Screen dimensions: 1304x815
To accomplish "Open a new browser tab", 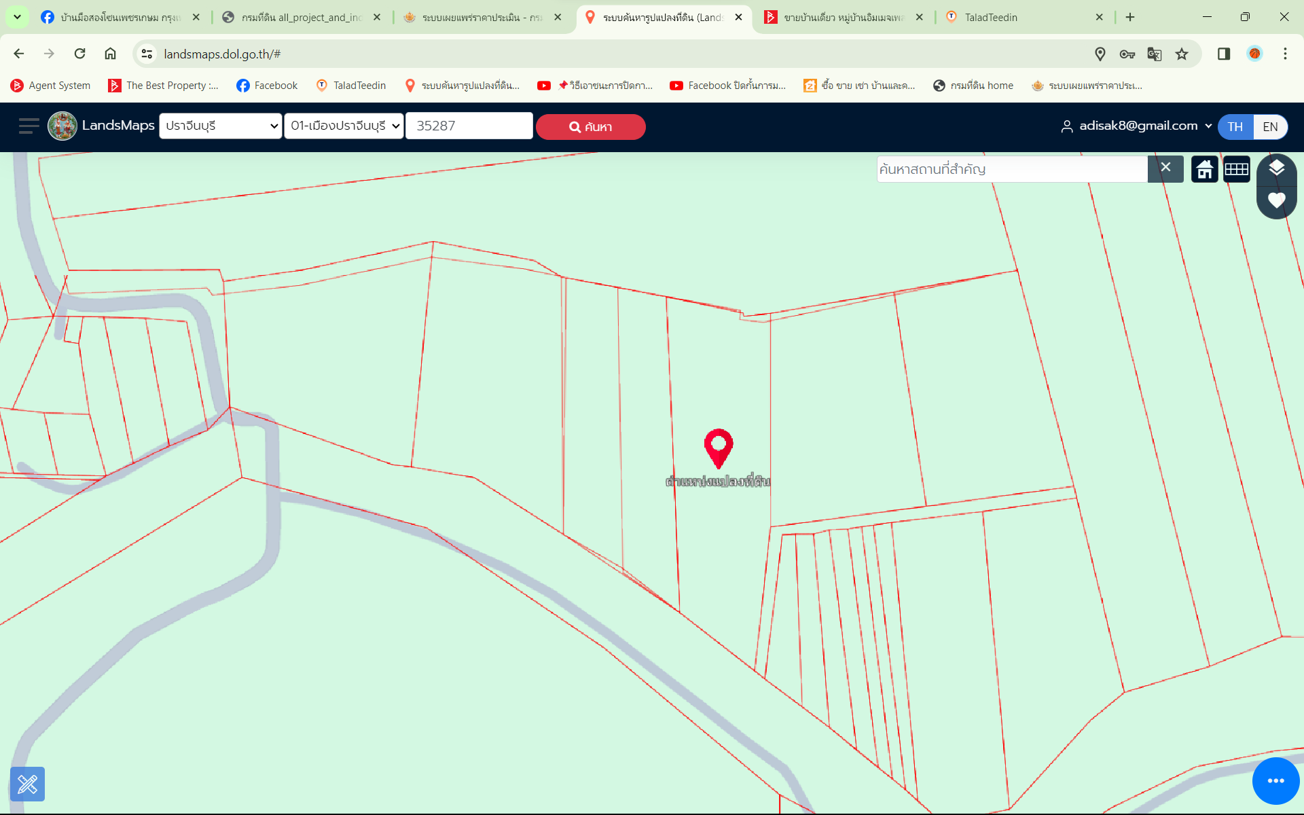I will pyautogui.click(x=1130, y=17).
